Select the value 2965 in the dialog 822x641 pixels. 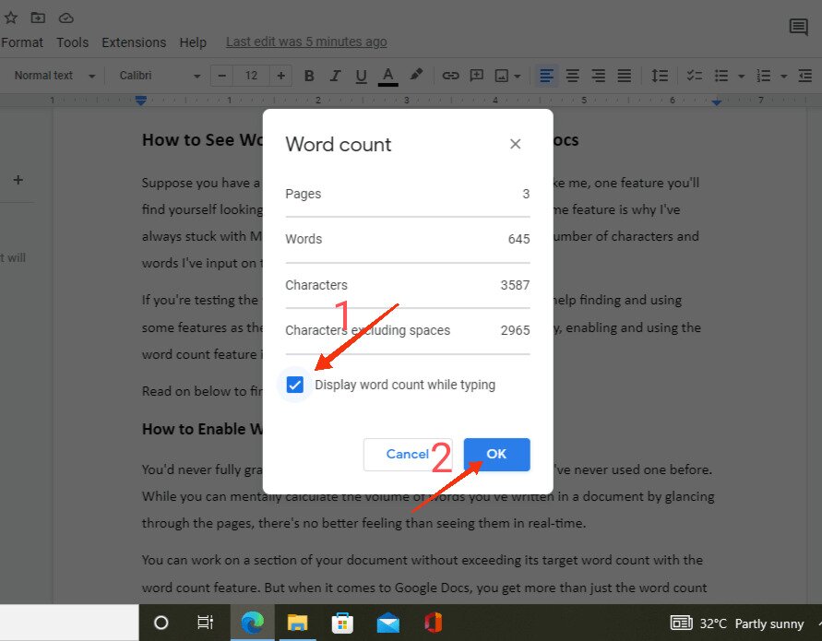516,330
